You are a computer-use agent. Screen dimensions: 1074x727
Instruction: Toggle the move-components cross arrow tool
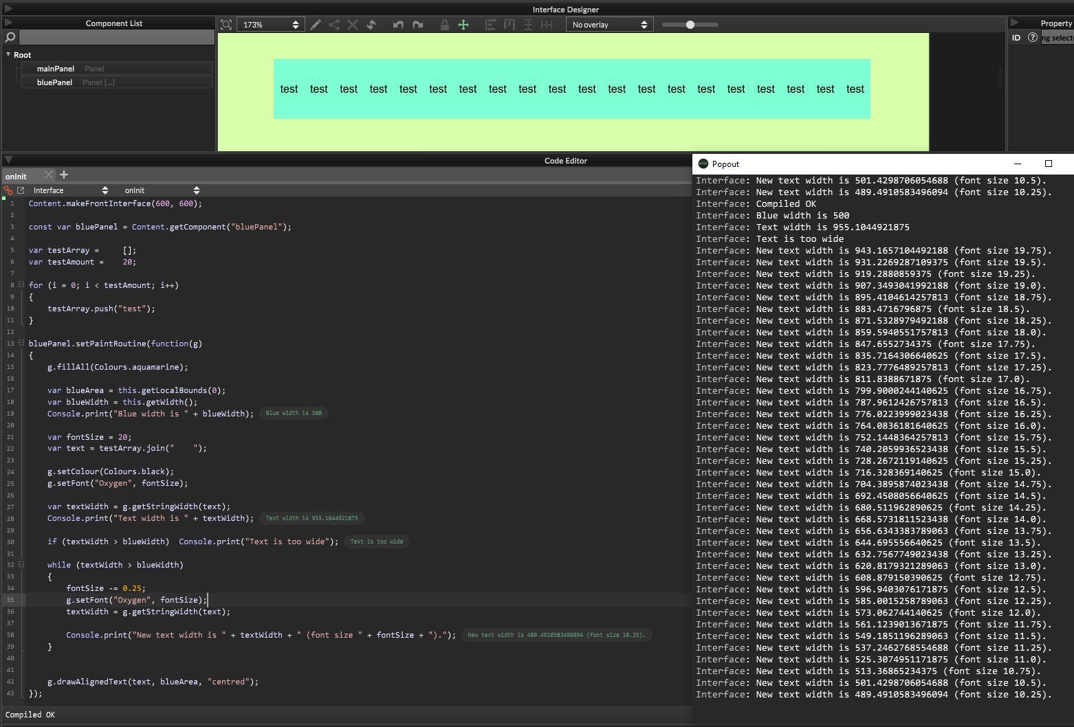463,25
